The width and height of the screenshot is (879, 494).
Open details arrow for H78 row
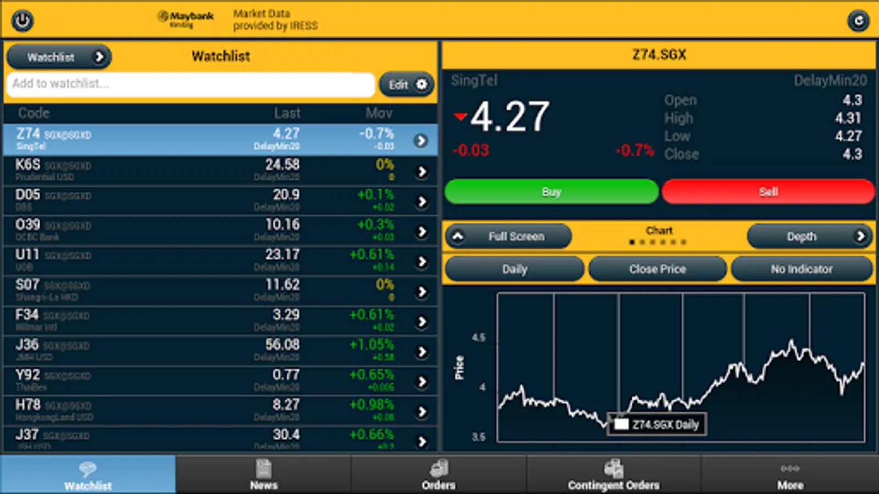(421, 412)
